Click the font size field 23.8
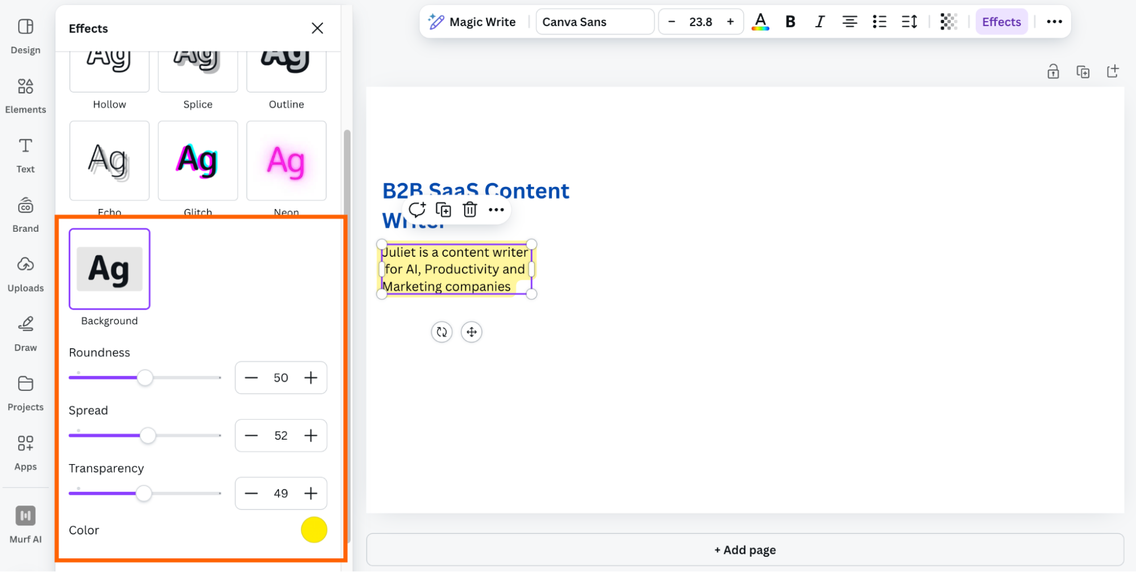The width and height of the screenshot is (1136, 572). [701, 22]
